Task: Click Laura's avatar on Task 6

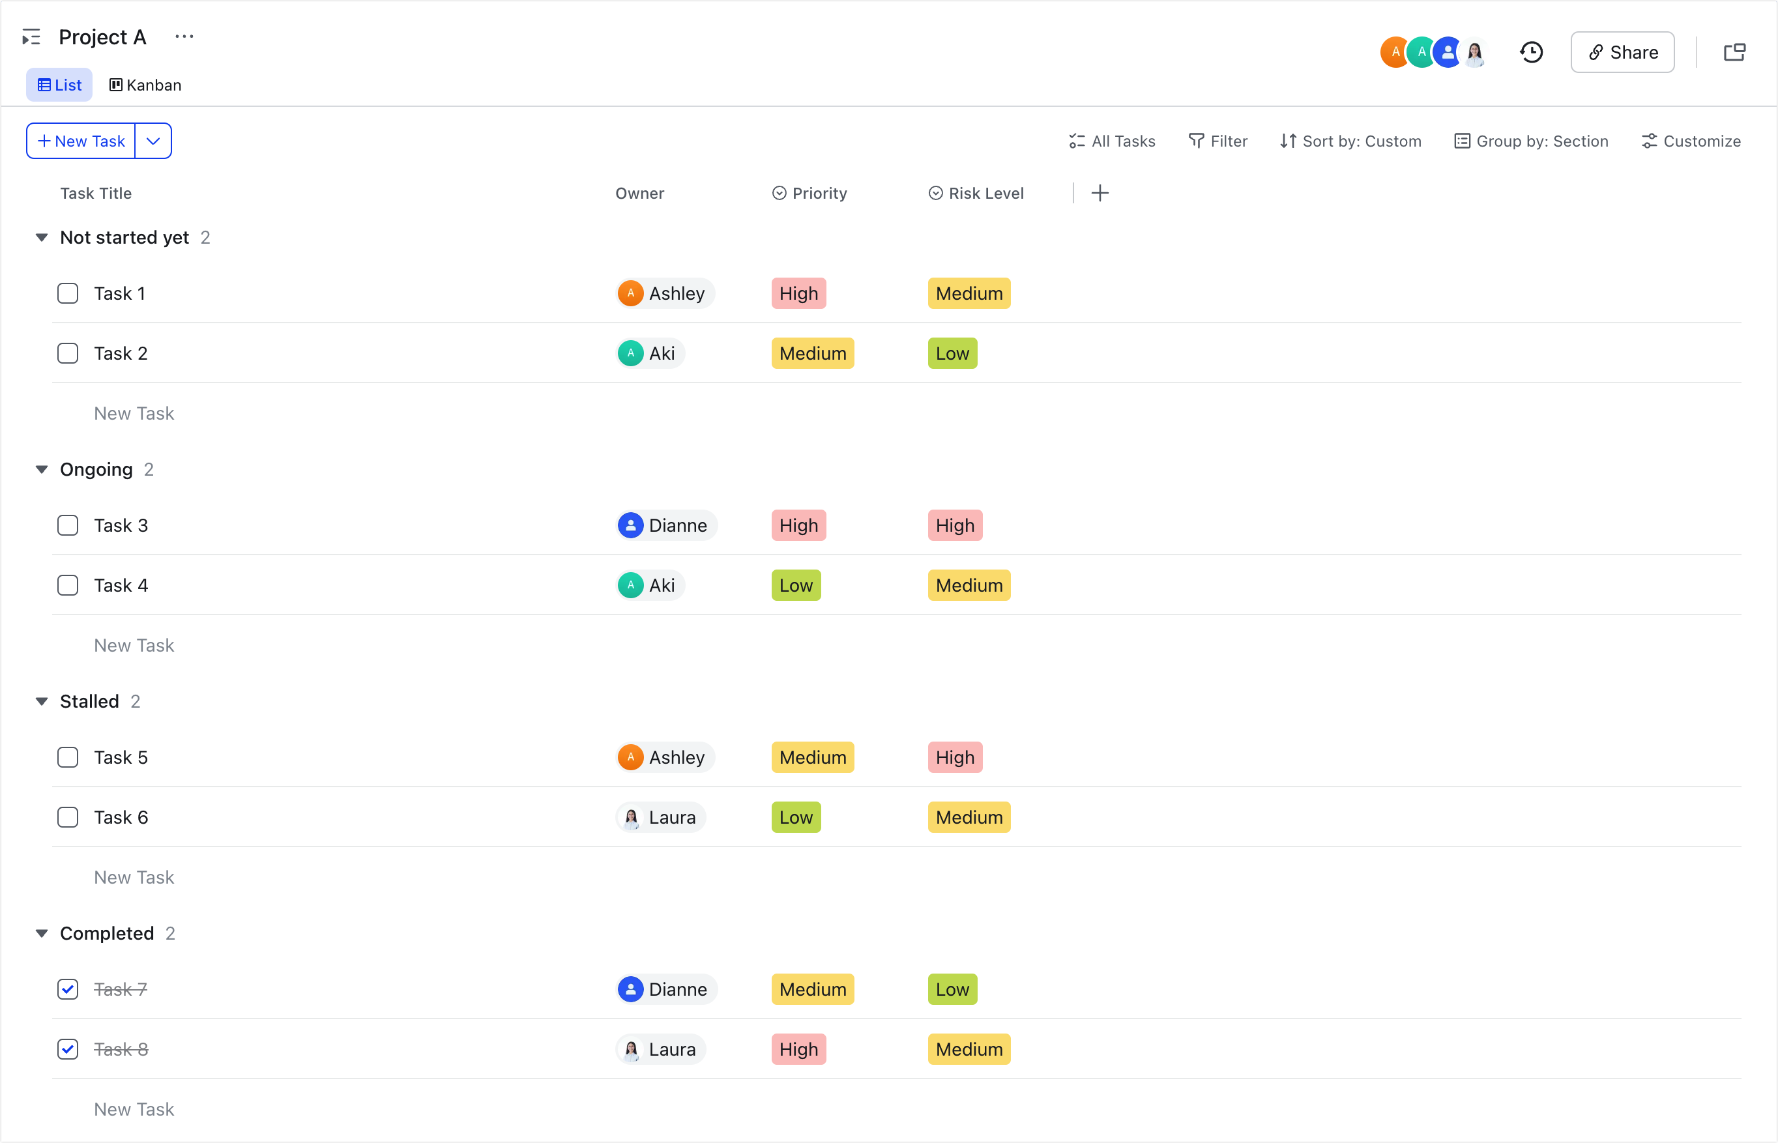Action: coord(632,817)
